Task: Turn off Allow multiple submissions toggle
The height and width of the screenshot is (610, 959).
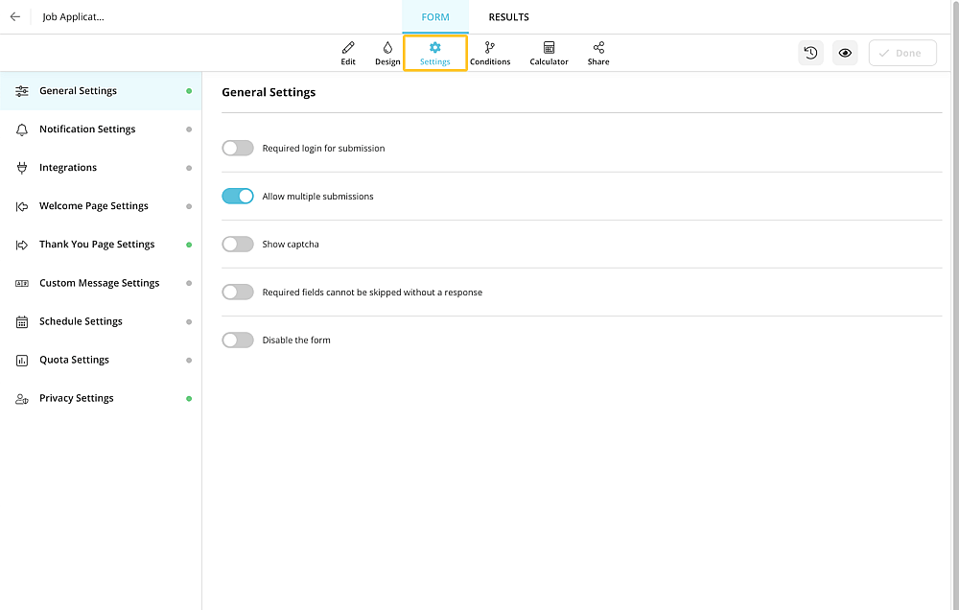Action: 237,196
